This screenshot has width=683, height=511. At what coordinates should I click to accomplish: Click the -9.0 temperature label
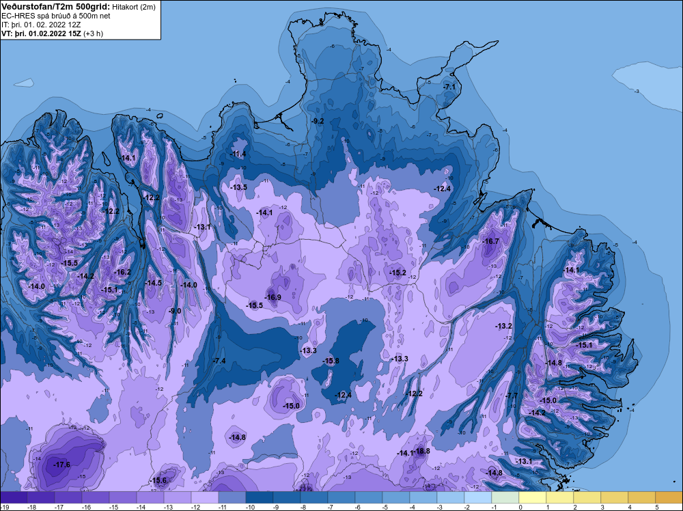[x=175, y=311]
